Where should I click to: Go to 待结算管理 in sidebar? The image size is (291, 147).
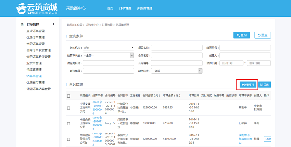34,70
